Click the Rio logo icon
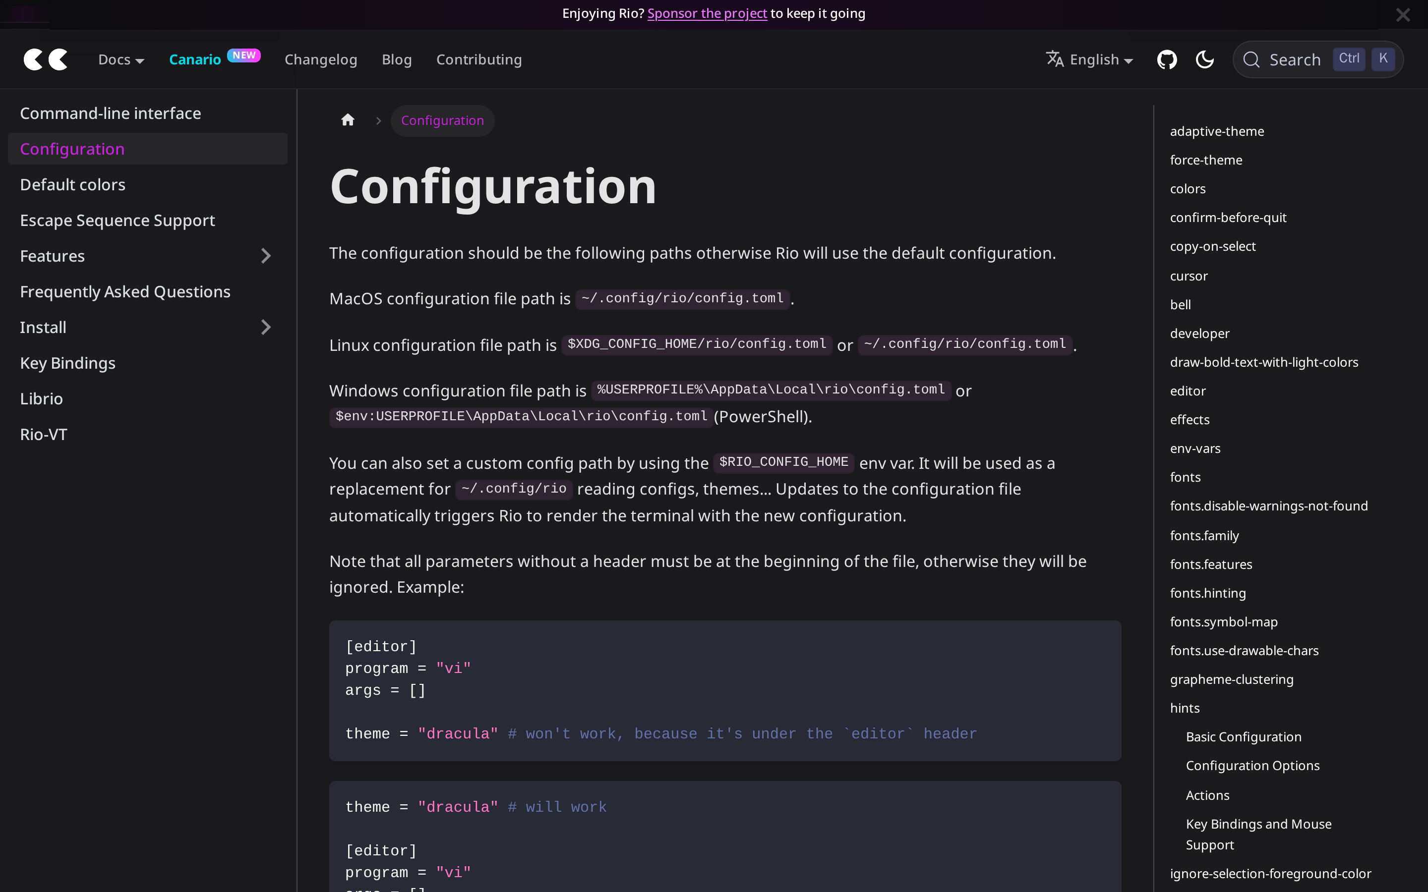This screenshot has height=892, width=1428. [46, 59]
